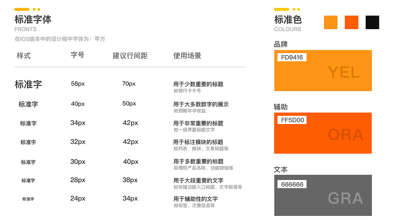Click the 文本 label above the gray block

(281, 170)
